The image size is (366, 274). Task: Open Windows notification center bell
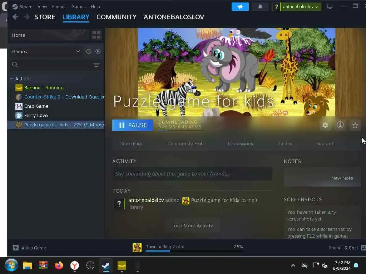356,265
